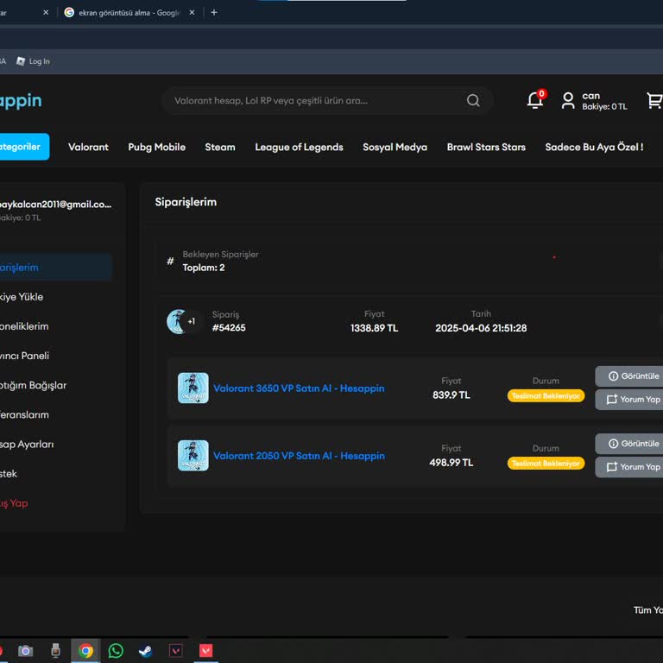The height and width of the screenshot is (663, 663).
Task: Open the Pubg Mobile category
Action: point(157,147)
